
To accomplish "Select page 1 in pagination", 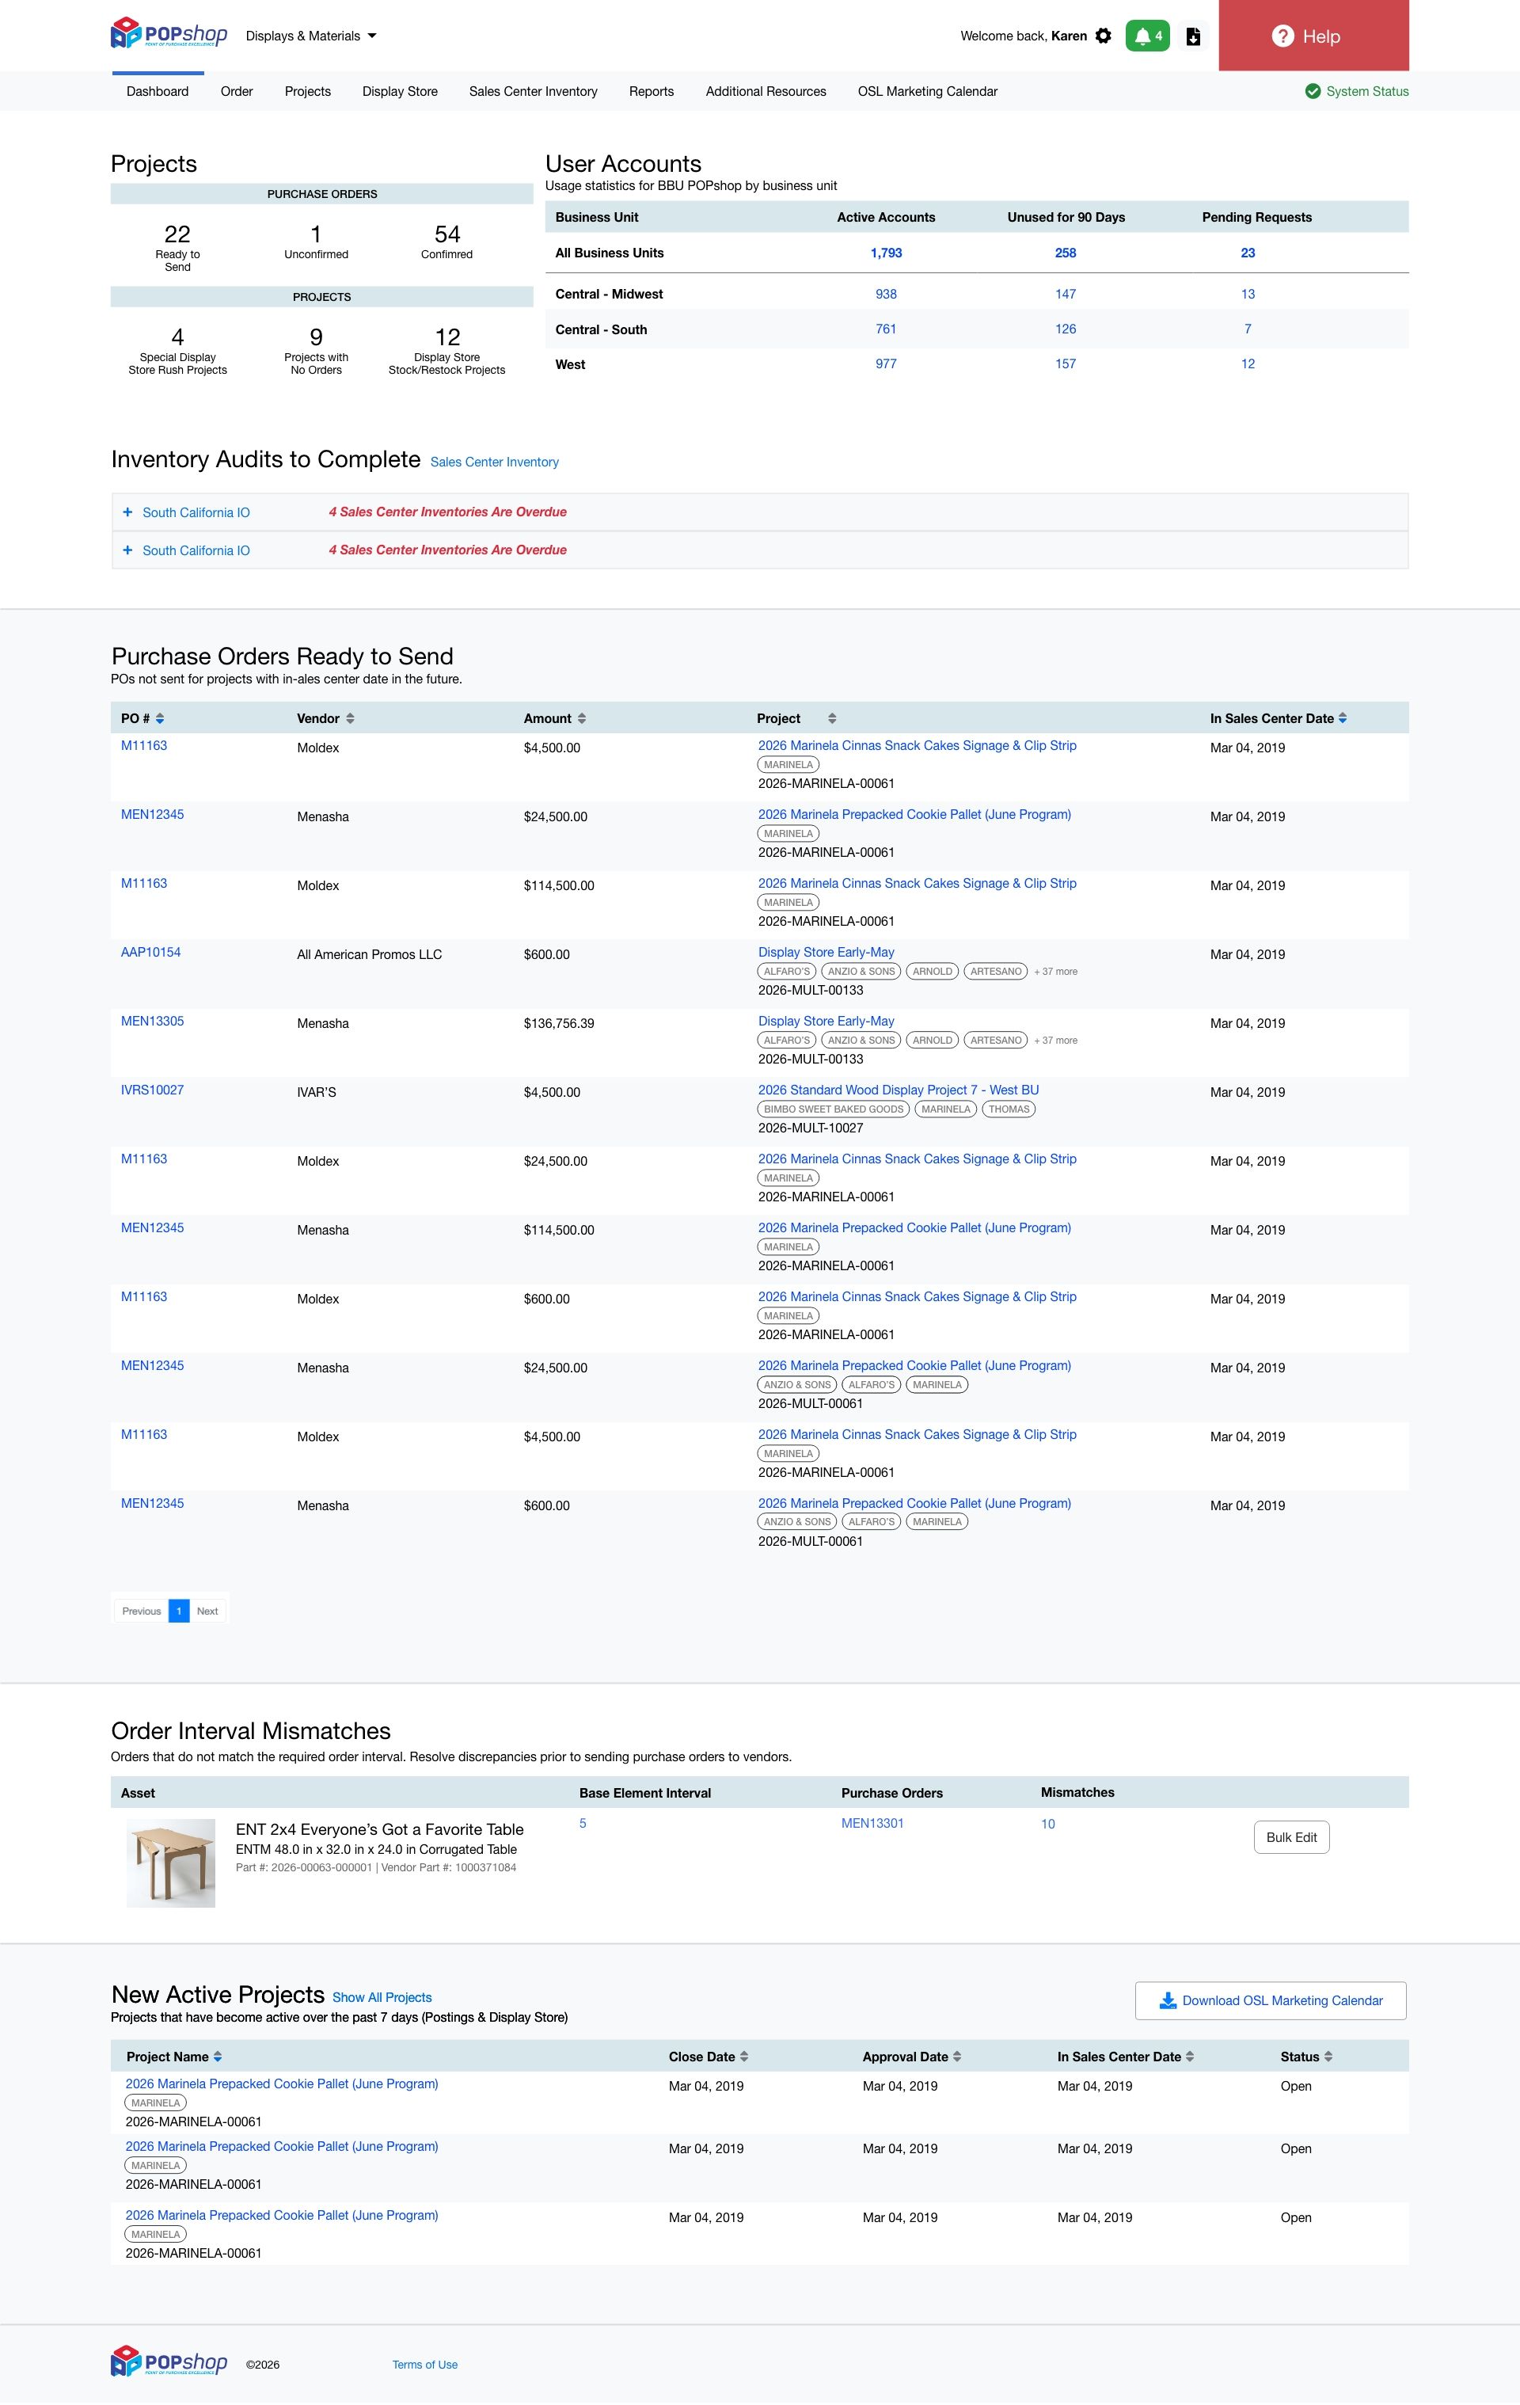I will click(179, 1611).
